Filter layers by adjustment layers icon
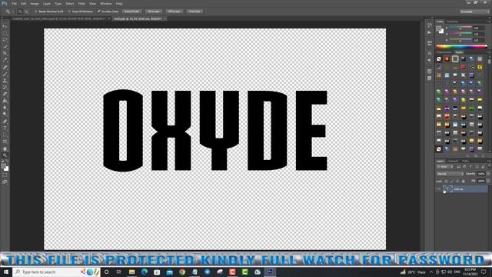The width and height of the screenshot is (492, 277). click(464, 167)
